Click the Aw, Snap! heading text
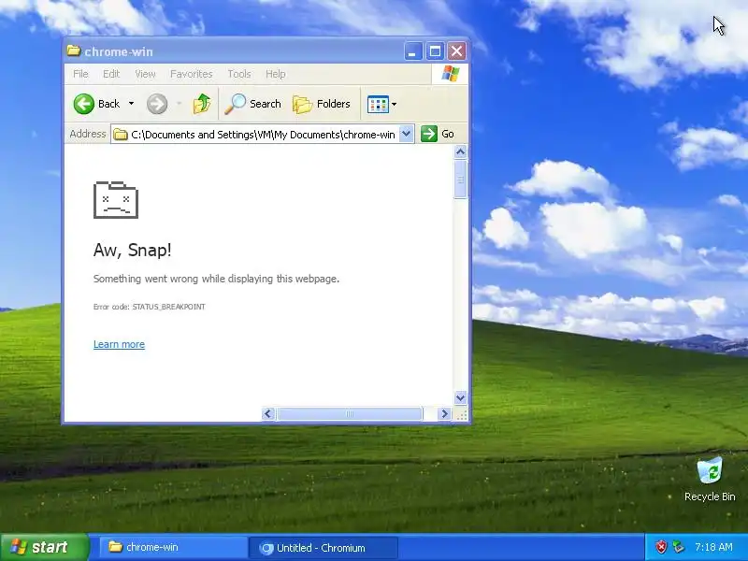 [133, 250]
